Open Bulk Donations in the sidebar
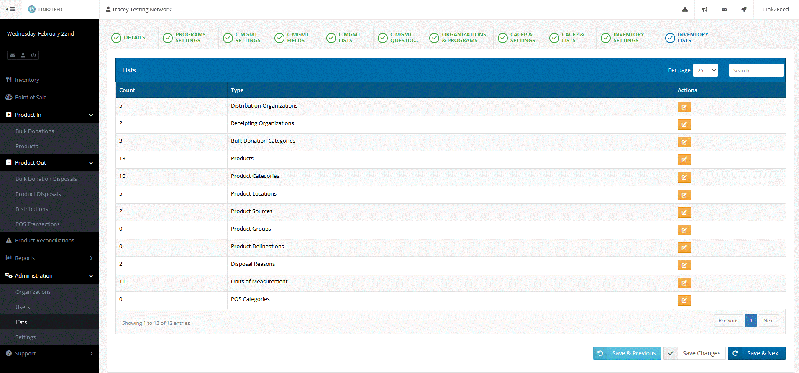Viewport: 799px width, 373px height. pos(35,131)
